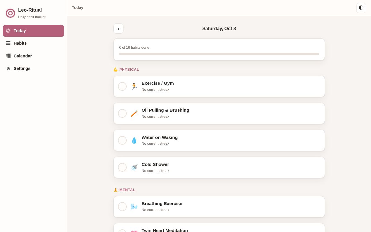The image size is (371, 232).
Task: Click 'No current streak' under Water on Waking
Action: tap(155, 144)
